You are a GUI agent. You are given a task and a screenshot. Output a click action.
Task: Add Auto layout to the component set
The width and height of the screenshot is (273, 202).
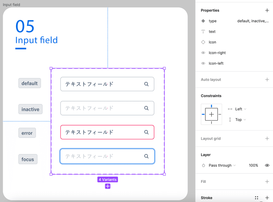[267, 80]
